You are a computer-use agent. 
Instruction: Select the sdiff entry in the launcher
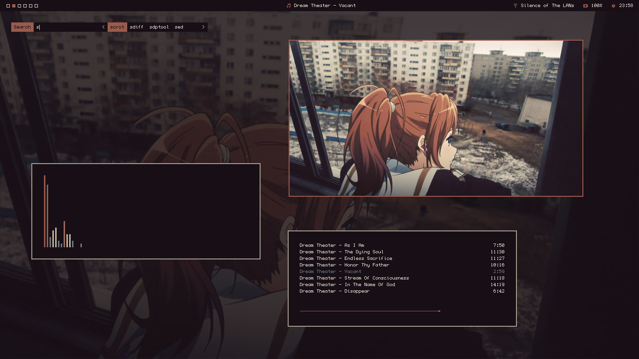coord(137,27)
